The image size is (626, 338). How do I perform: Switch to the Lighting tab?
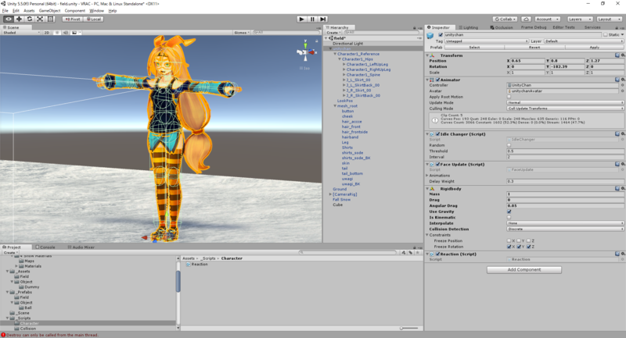tap(468, 27)
